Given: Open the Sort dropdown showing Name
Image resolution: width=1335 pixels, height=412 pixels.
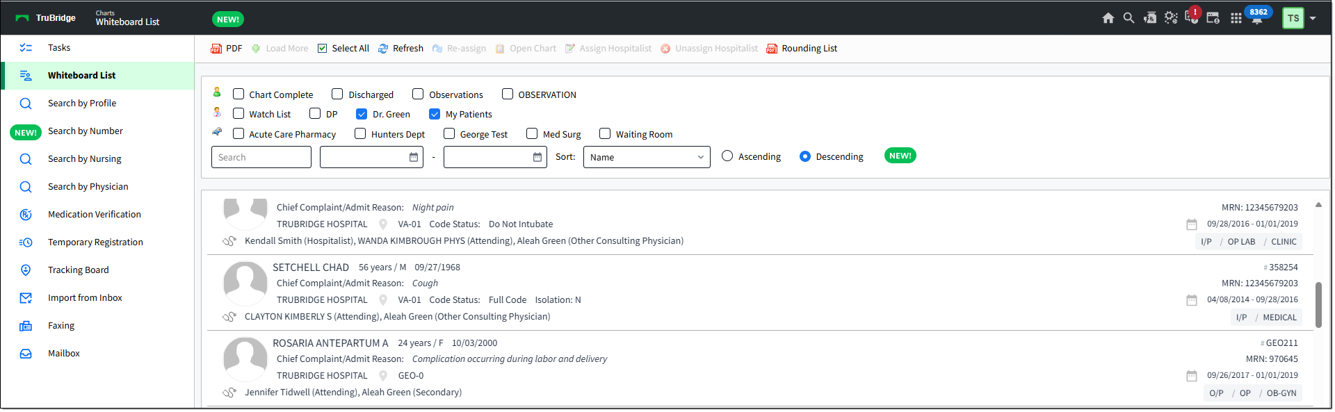Looking at the screenshot, I should point(647,157).
